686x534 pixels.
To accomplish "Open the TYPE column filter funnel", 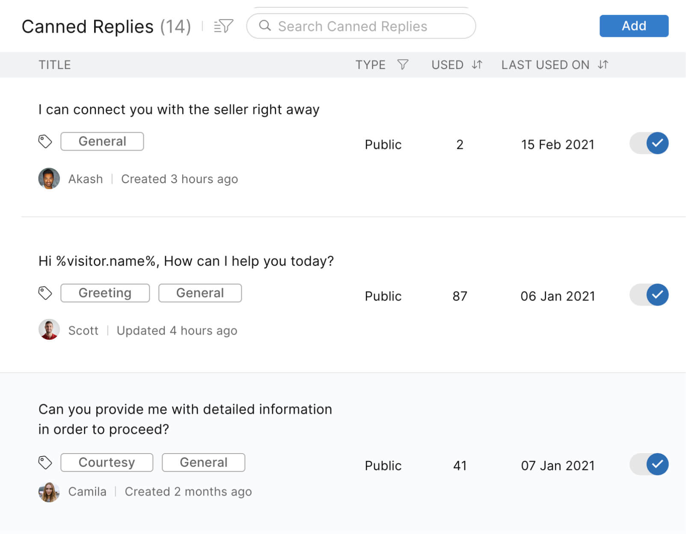I will 403,65.
